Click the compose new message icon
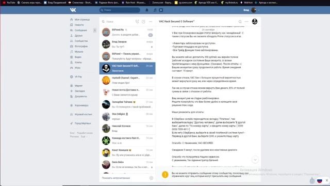The image size is (330, 186). coord(143,22)
